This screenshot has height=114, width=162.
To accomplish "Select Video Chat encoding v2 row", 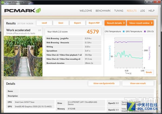I will point(73,59).
